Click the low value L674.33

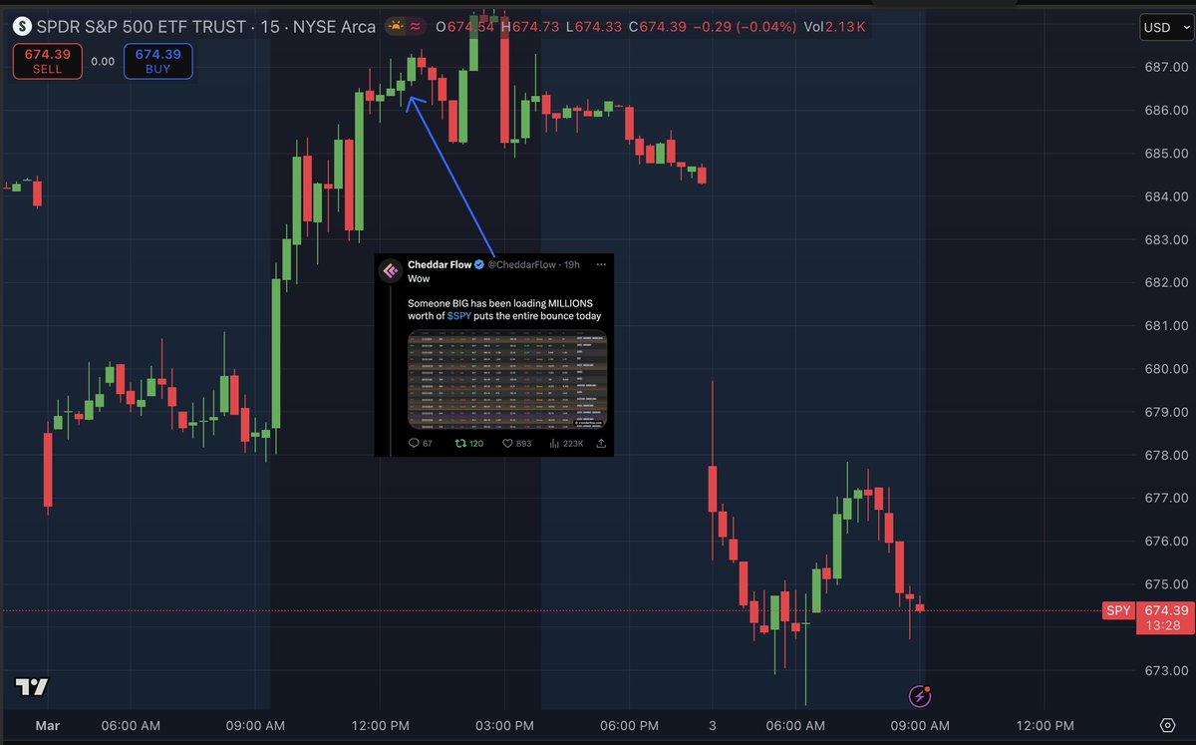(x=595, y=27)
